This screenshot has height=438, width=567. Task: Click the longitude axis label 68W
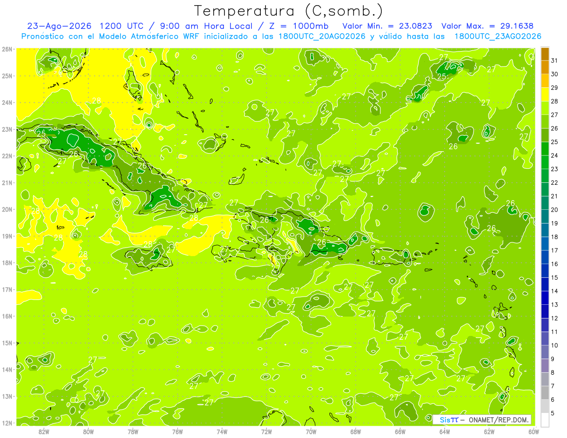point(355,431)
